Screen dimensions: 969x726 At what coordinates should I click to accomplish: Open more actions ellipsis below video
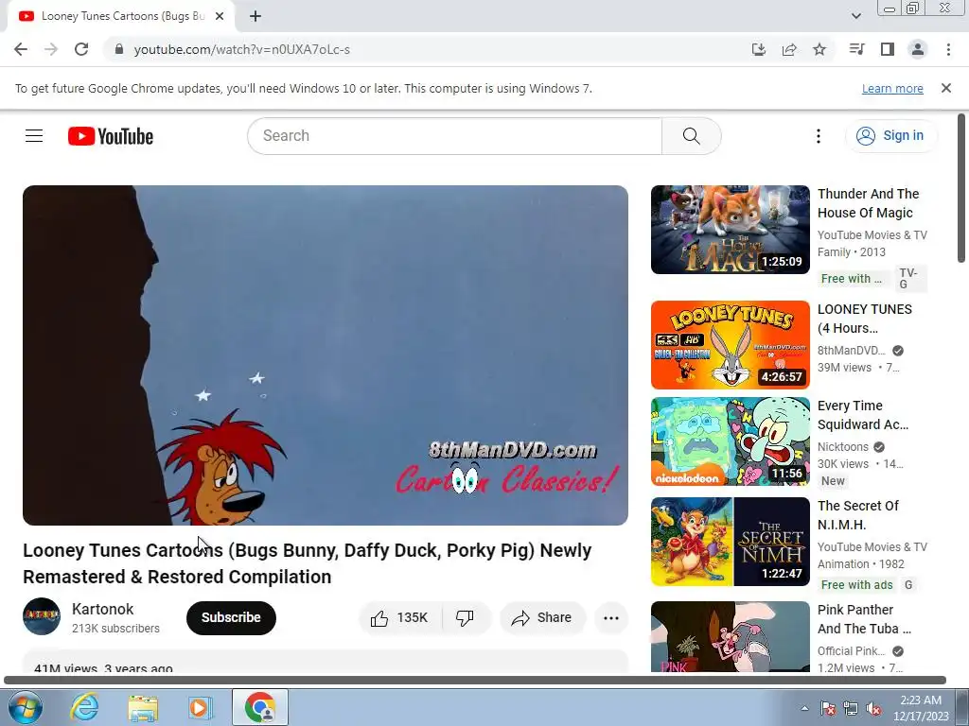610,618
